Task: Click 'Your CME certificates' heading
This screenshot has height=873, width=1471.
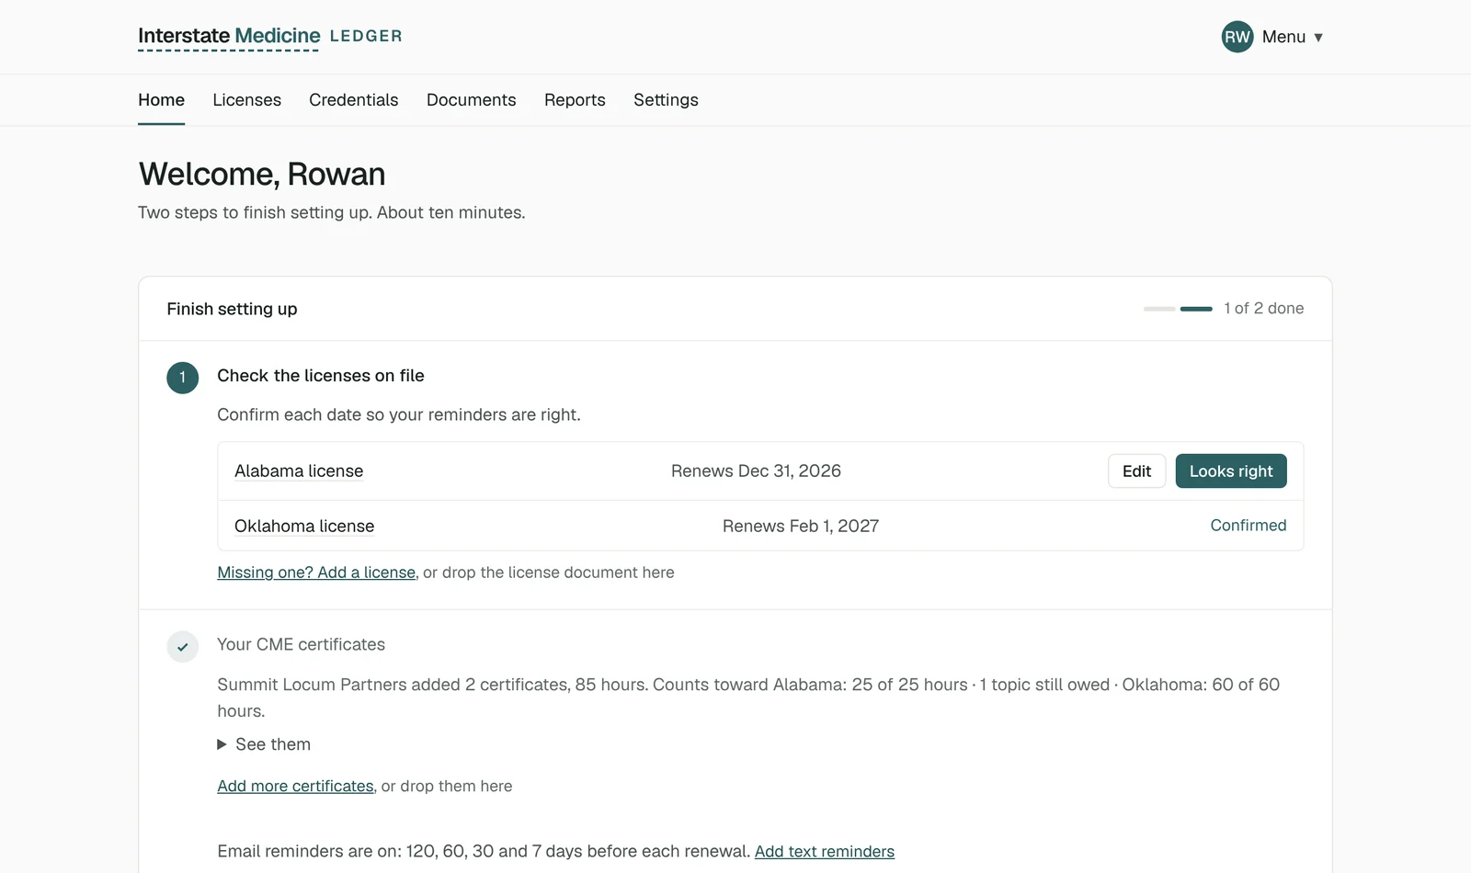Action: point(301,645)
